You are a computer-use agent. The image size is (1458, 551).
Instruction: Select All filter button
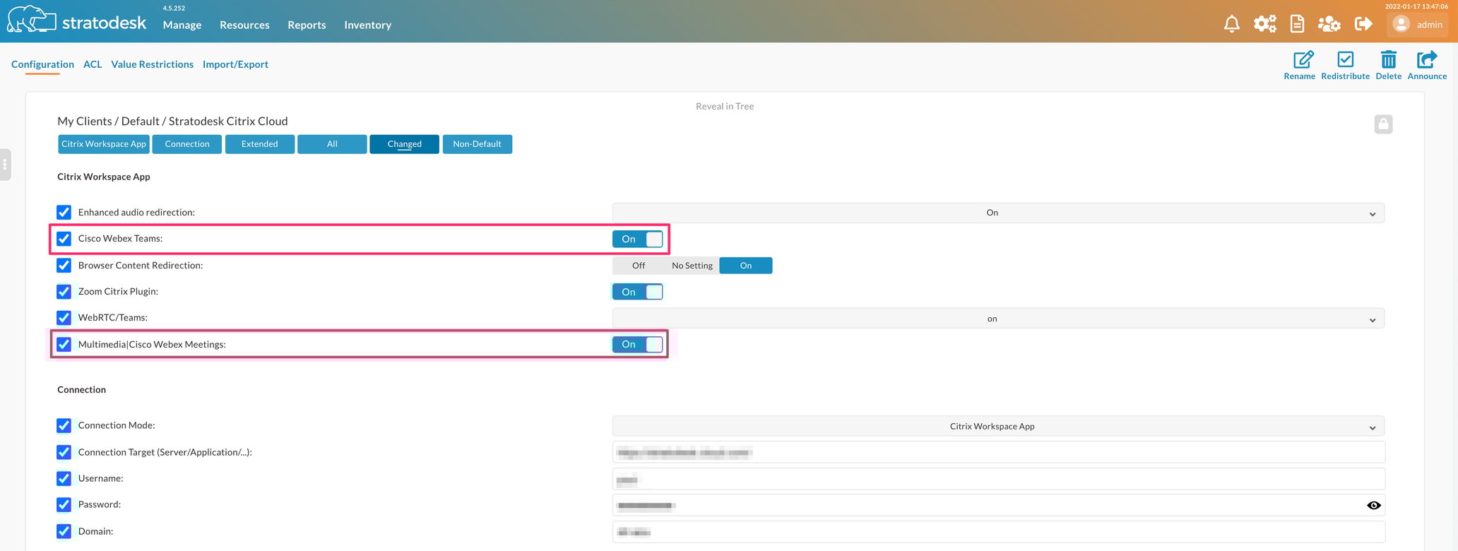pos(332,144)
